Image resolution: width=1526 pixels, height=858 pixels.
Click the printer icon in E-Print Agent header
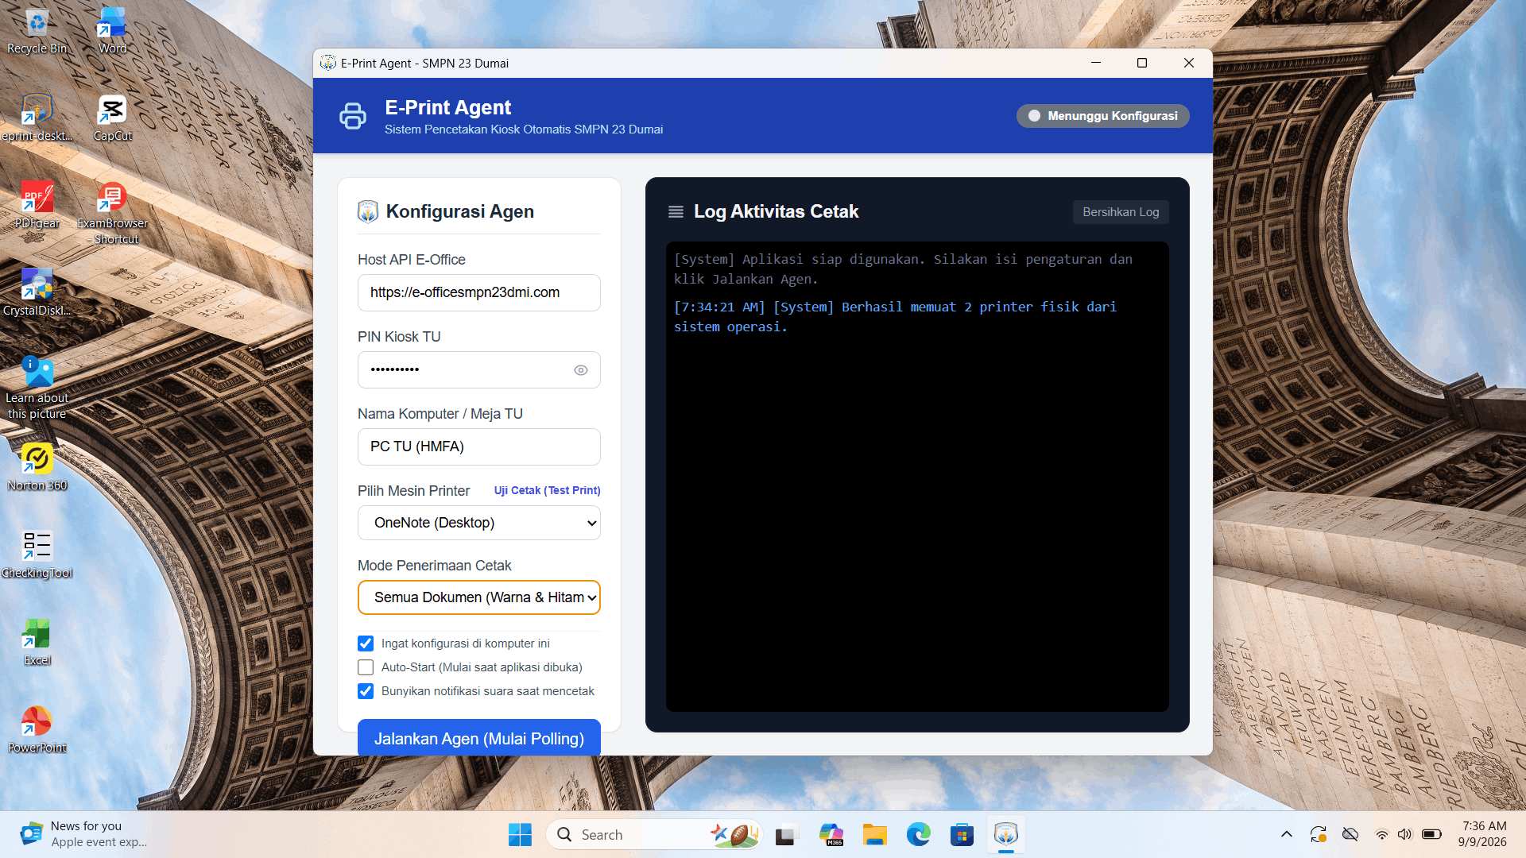(x=353, y=116)
